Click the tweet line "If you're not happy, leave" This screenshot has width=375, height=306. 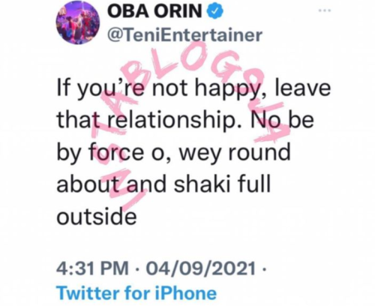coord(194,88)
